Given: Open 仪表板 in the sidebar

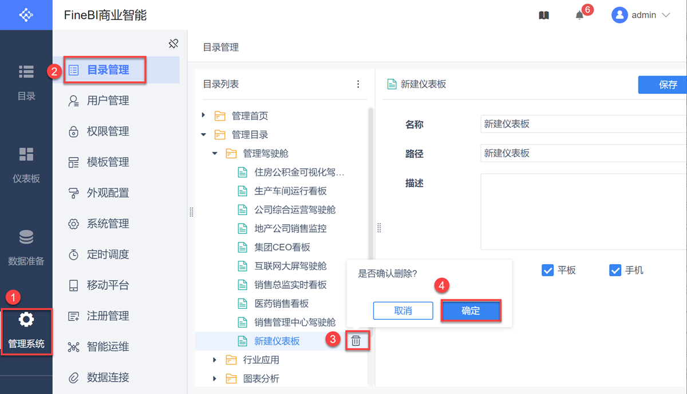Looking at the screenshot, I should coord(26,165).
